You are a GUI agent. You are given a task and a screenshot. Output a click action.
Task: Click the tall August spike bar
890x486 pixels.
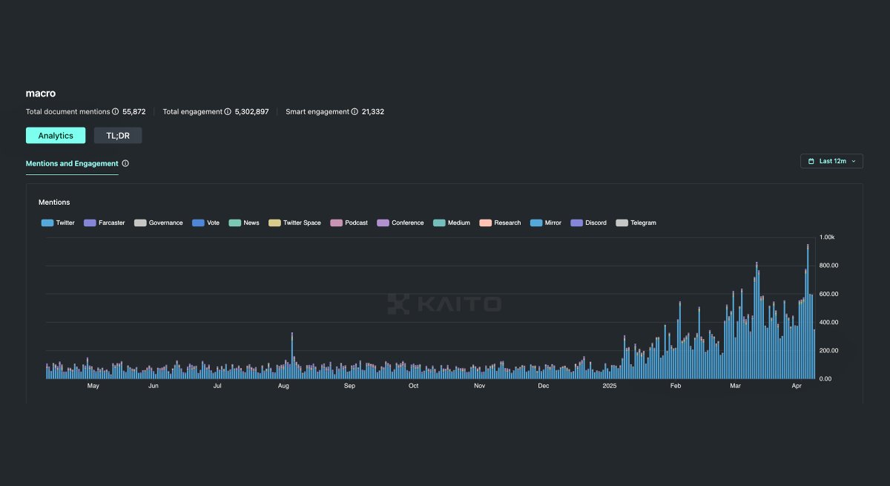pyautogui.click(x=292, y=355)
